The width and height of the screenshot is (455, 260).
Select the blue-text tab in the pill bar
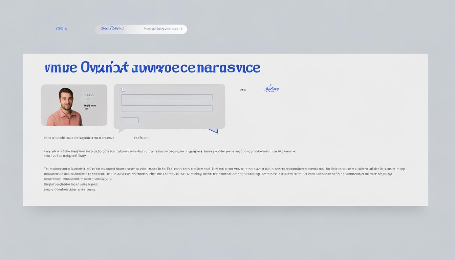point(112,28)
